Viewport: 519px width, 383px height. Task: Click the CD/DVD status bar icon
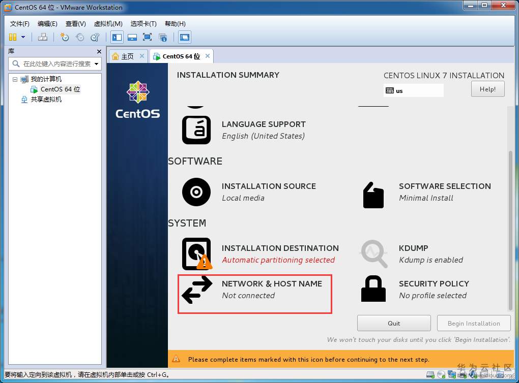[441, 375]
